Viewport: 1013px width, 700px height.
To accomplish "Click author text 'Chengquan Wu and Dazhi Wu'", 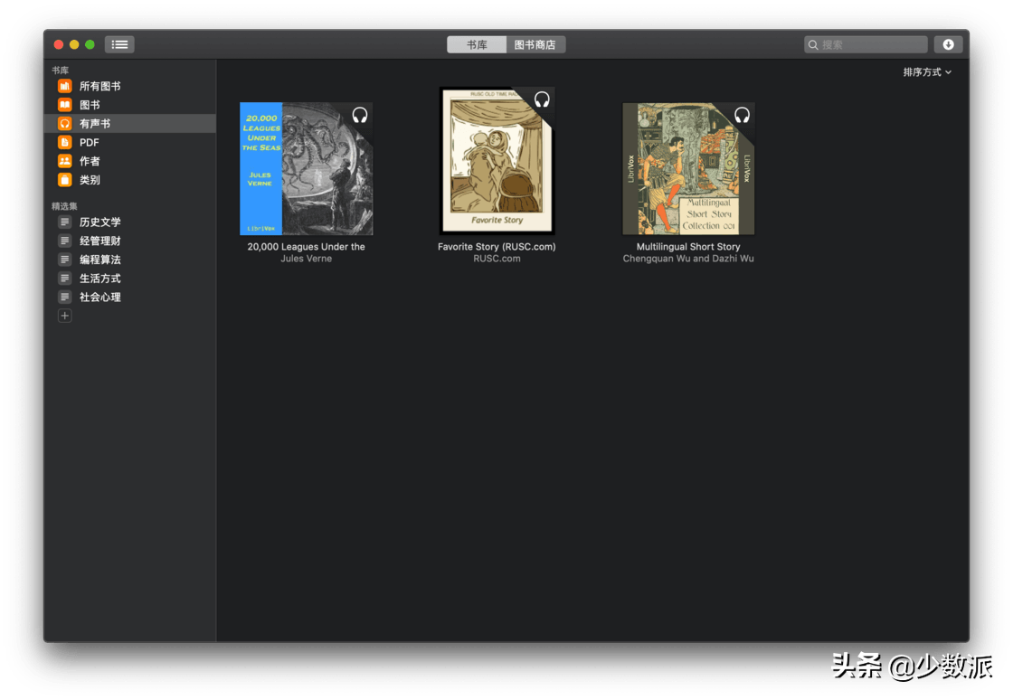I will [688, 259].
